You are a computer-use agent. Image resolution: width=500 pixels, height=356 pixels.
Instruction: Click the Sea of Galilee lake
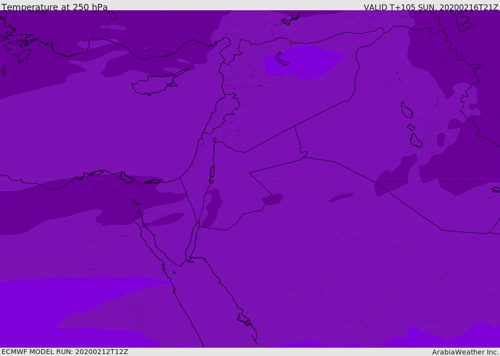(x=215, y=140)
